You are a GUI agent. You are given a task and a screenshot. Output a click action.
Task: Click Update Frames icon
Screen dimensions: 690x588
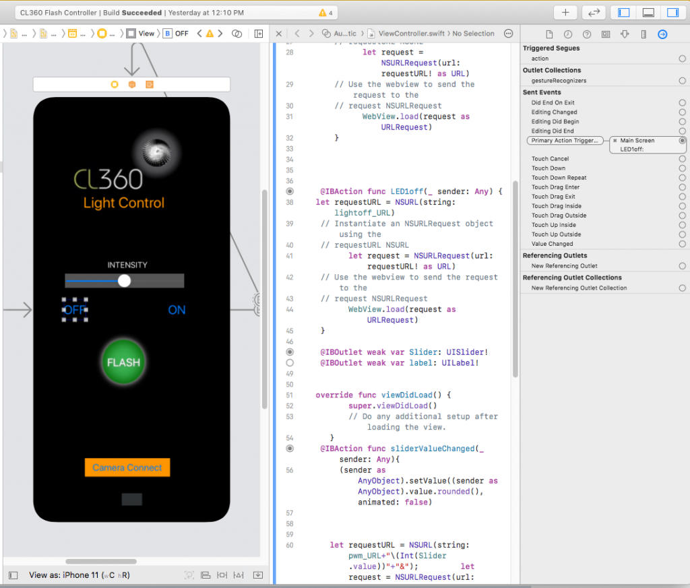coord(189,575)
